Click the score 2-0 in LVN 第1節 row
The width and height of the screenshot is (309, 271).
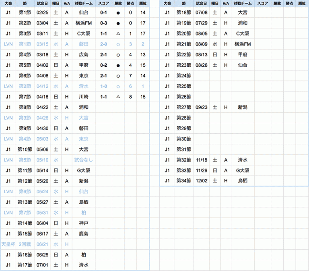pos(103,44)
